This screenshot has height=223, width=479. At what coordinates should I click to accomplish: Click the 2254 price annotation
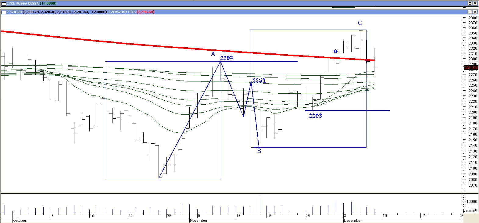259,81
